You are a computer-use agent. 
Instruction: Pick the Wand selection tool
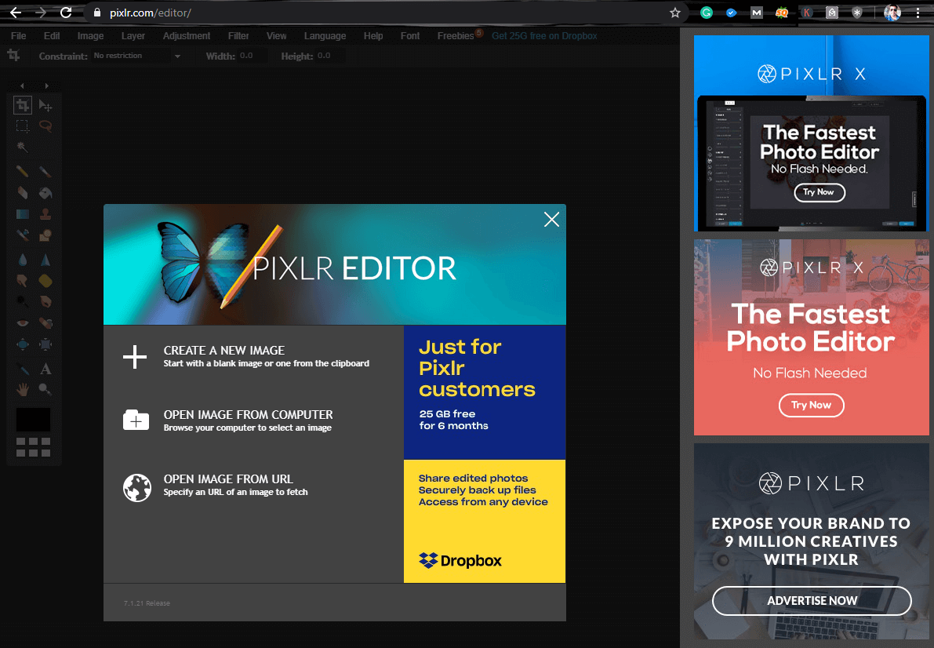coord(22,147)
